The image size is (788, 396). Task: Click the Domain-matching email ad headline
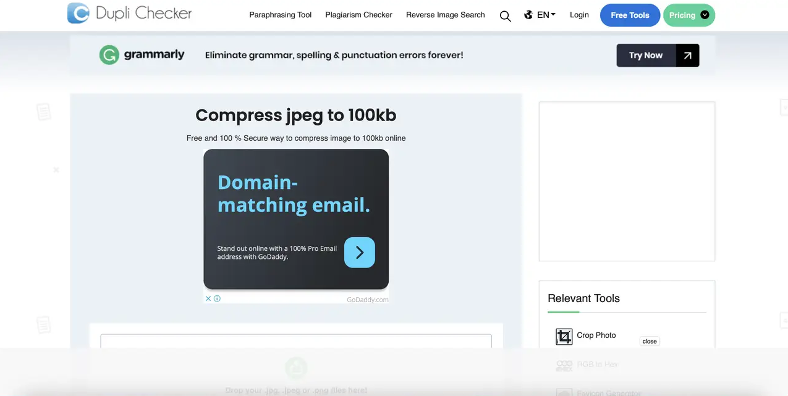pyautogui.click(x=294, y=193)
